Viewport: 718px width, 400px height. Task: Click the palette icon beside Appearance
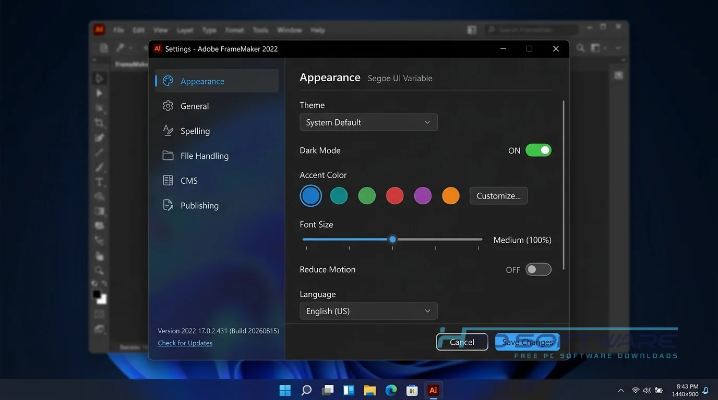[x=168, y=81]
